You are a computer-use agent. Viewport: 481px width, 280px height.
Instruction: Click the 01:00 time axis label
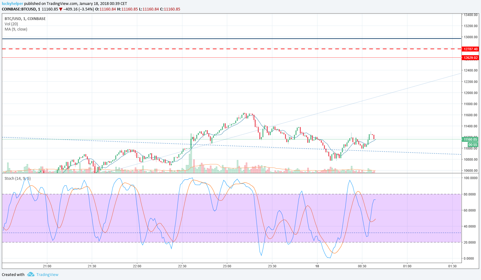[407, 266]
